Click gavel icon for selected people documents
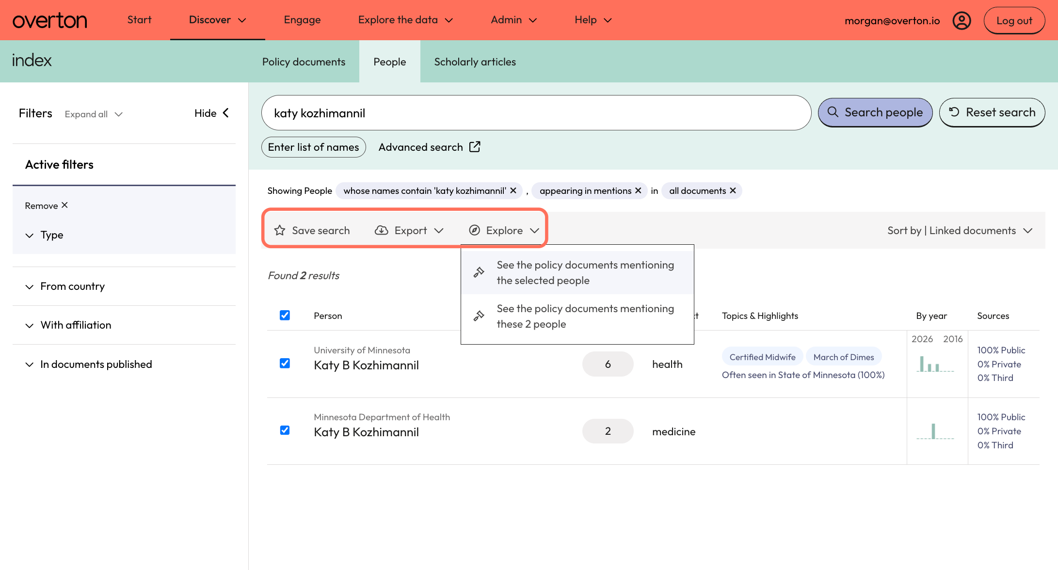This screenshot has height=570, width=1058. (479, 272)
